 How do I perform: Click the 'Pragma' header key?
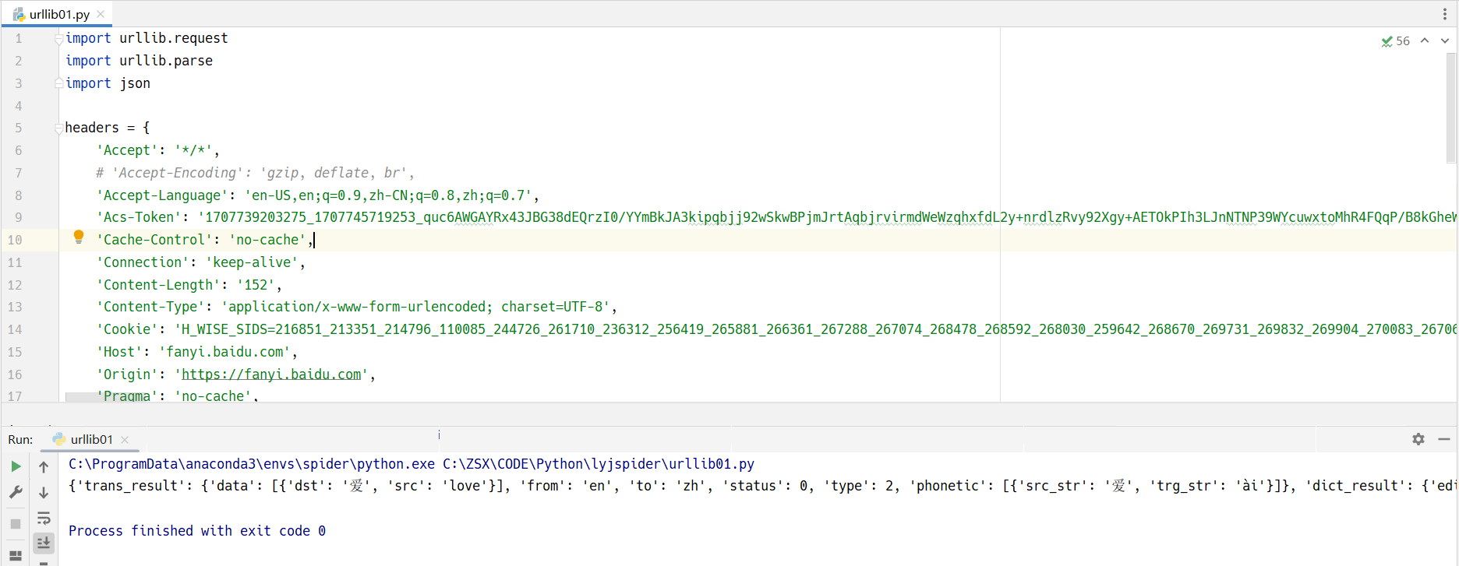[127, 396]
